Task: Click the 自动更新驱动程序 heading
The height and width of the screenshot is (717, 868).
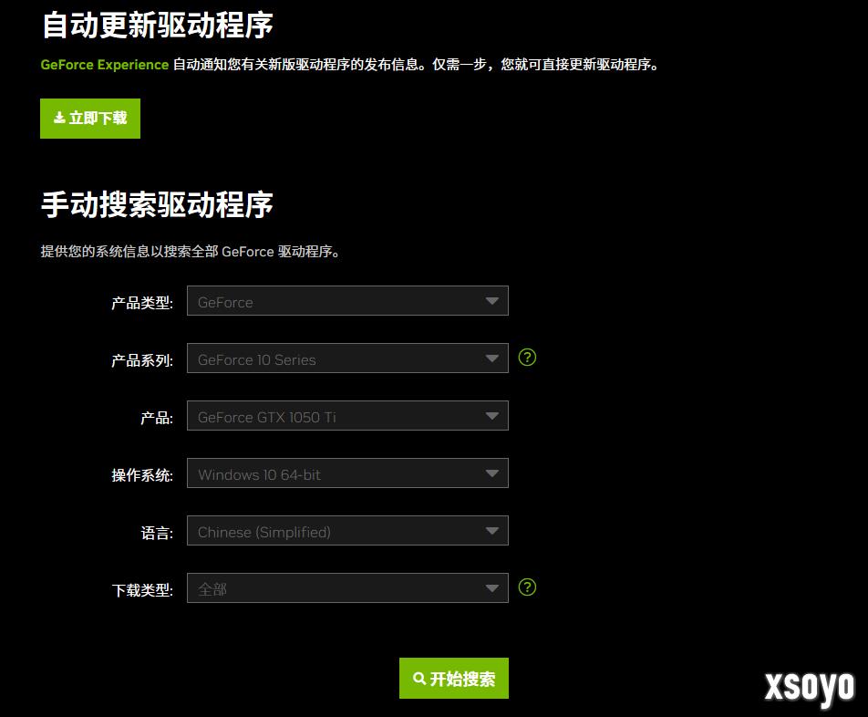Action: pyautogui.click(x=157, y=26)
